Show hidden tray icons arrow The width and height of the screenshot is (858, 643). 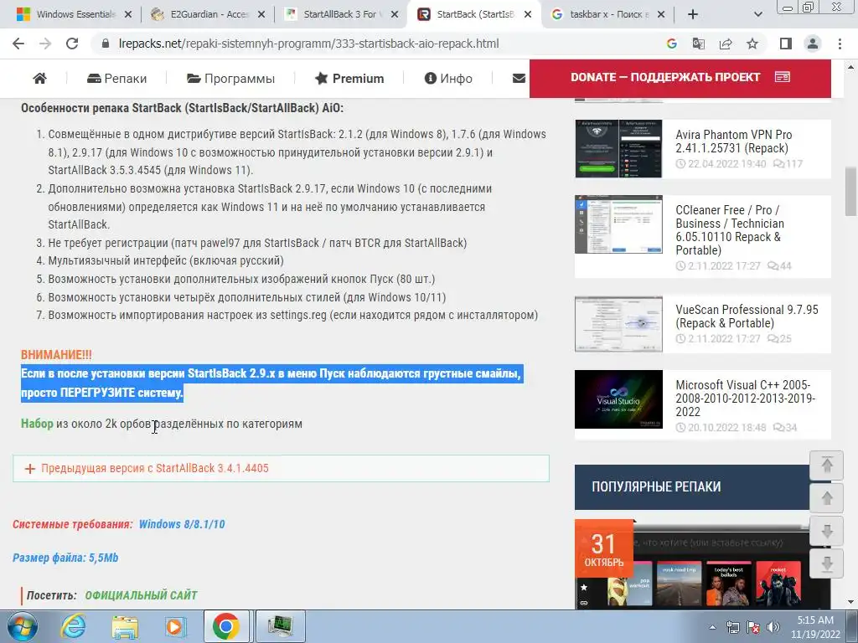[x=712, y=628]
